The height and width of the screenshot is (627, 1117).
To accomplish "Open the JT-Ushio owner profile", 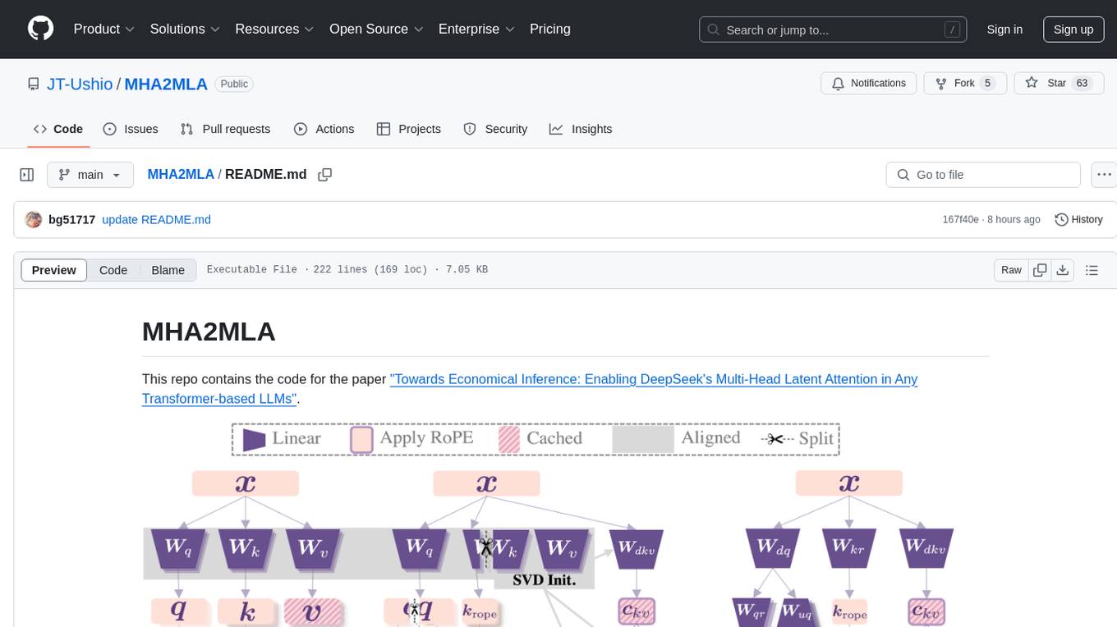I will pyautogui.click(x=80, y=84).
